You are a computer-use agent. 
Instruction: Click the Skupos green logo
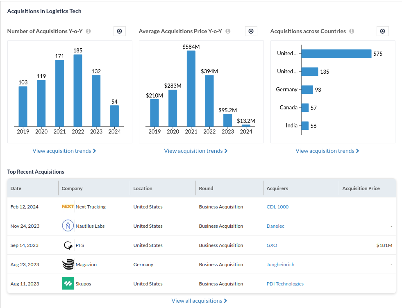(68, 284)
